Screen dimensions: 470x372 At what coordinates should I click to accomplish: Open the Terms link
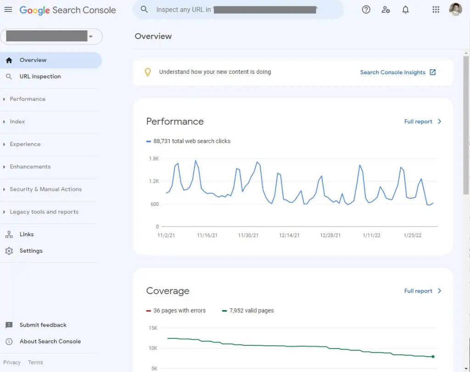[35, 362]
